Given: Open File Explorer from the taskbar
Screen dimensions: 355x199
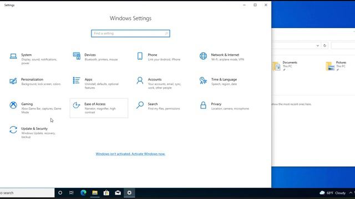Looking at the screenshot, I should (95, 193).
